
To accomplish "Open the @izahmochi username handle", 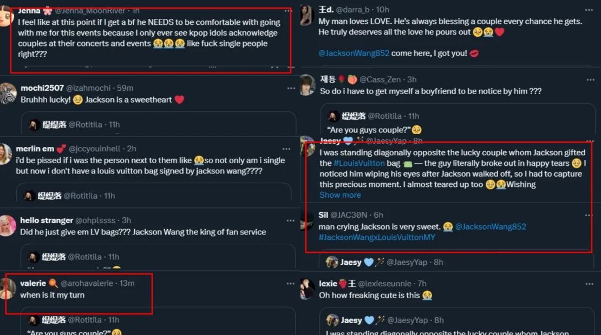I will pos(91,88).
